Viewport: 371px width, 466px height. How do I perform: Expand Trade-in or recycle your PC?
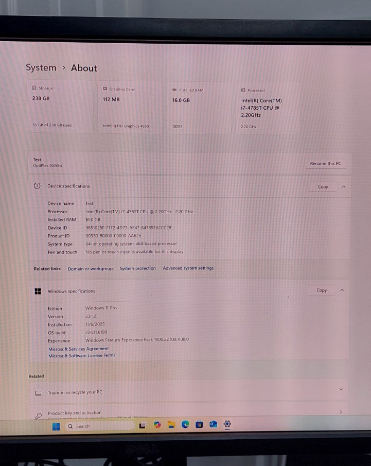(341, 389)
